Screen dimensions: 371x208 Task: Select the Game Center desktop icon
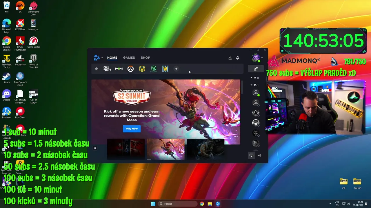[33, 43]
